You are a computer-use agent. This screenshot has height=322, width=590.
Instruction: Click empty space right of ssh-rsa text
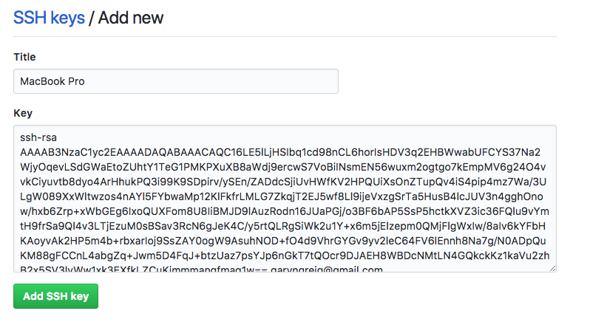click(296, 137)
